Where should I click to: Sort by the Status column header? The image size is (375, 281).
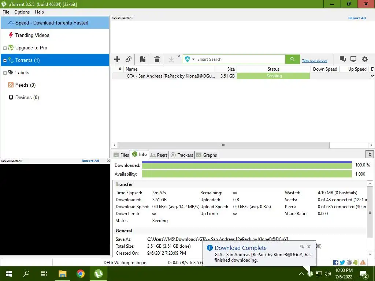point(273,69)
